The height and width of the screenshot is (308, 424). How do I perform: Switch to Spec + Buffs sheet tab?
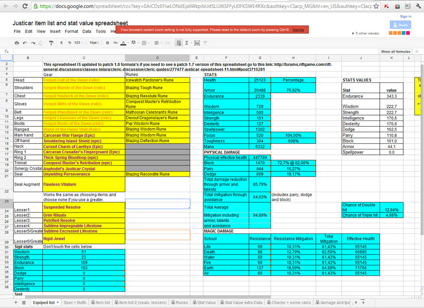pos(75,303)
